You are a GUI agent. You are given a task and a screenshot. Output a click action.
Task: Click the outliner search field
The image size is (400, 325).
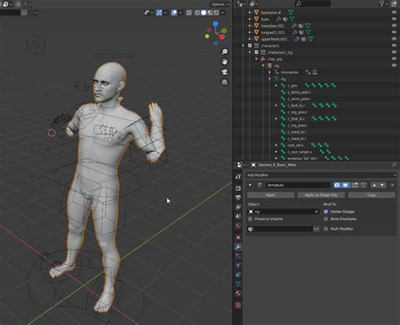313,3
